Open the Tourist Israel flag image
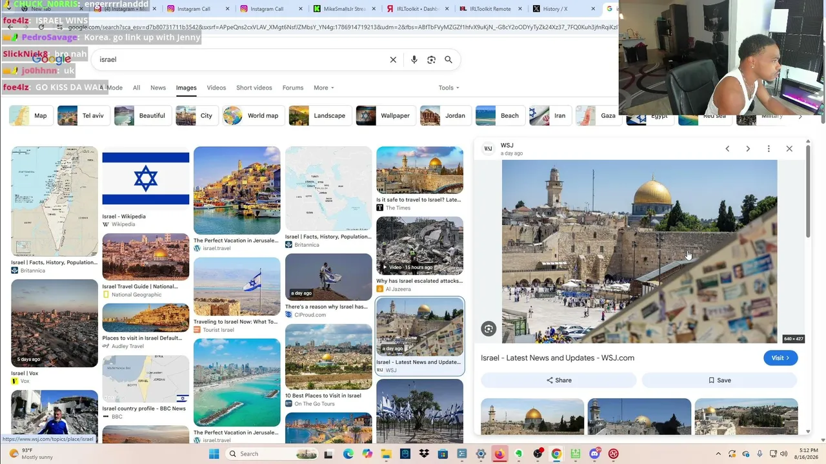This screenshot has height=464, width=826. coord(237,287)
